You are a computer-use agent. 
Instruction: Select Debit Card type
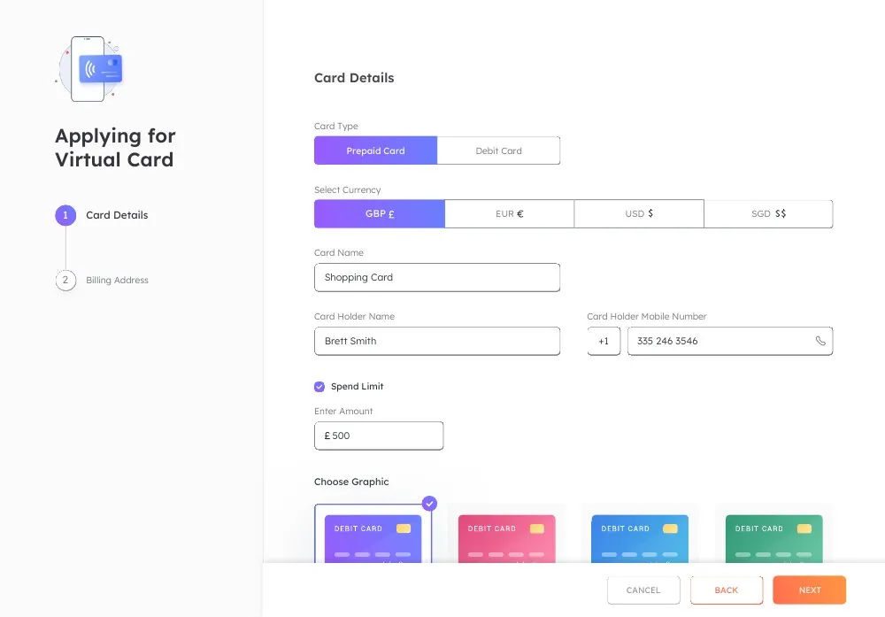click(x=498, y=150)
